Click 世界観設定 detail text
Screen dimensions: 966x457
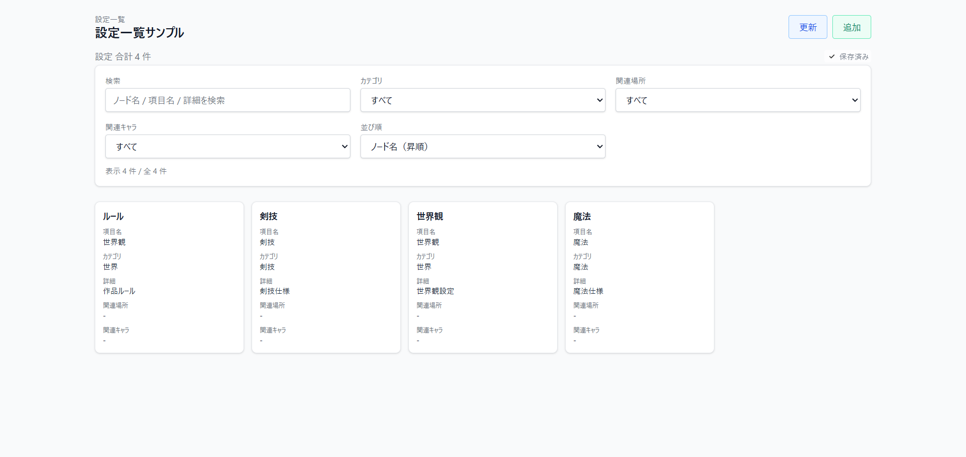click(435, 291)
